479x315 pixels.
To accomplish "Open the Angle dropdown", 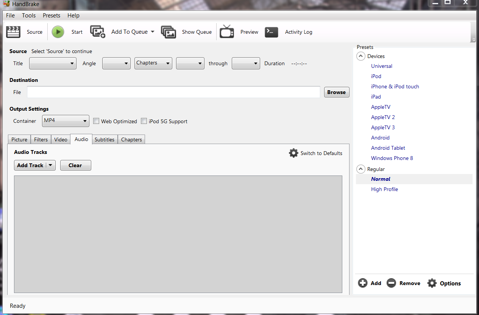I will 116,63.
